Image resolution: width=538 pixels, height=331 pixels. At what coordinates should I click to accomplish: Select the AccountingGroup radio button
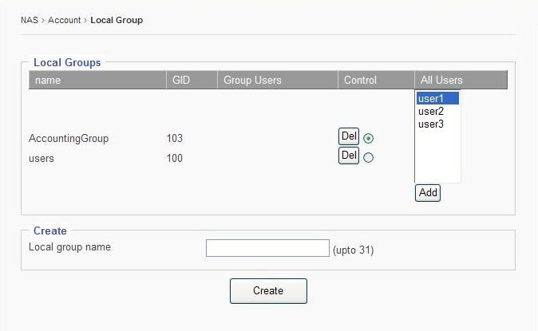pos(368,139)
